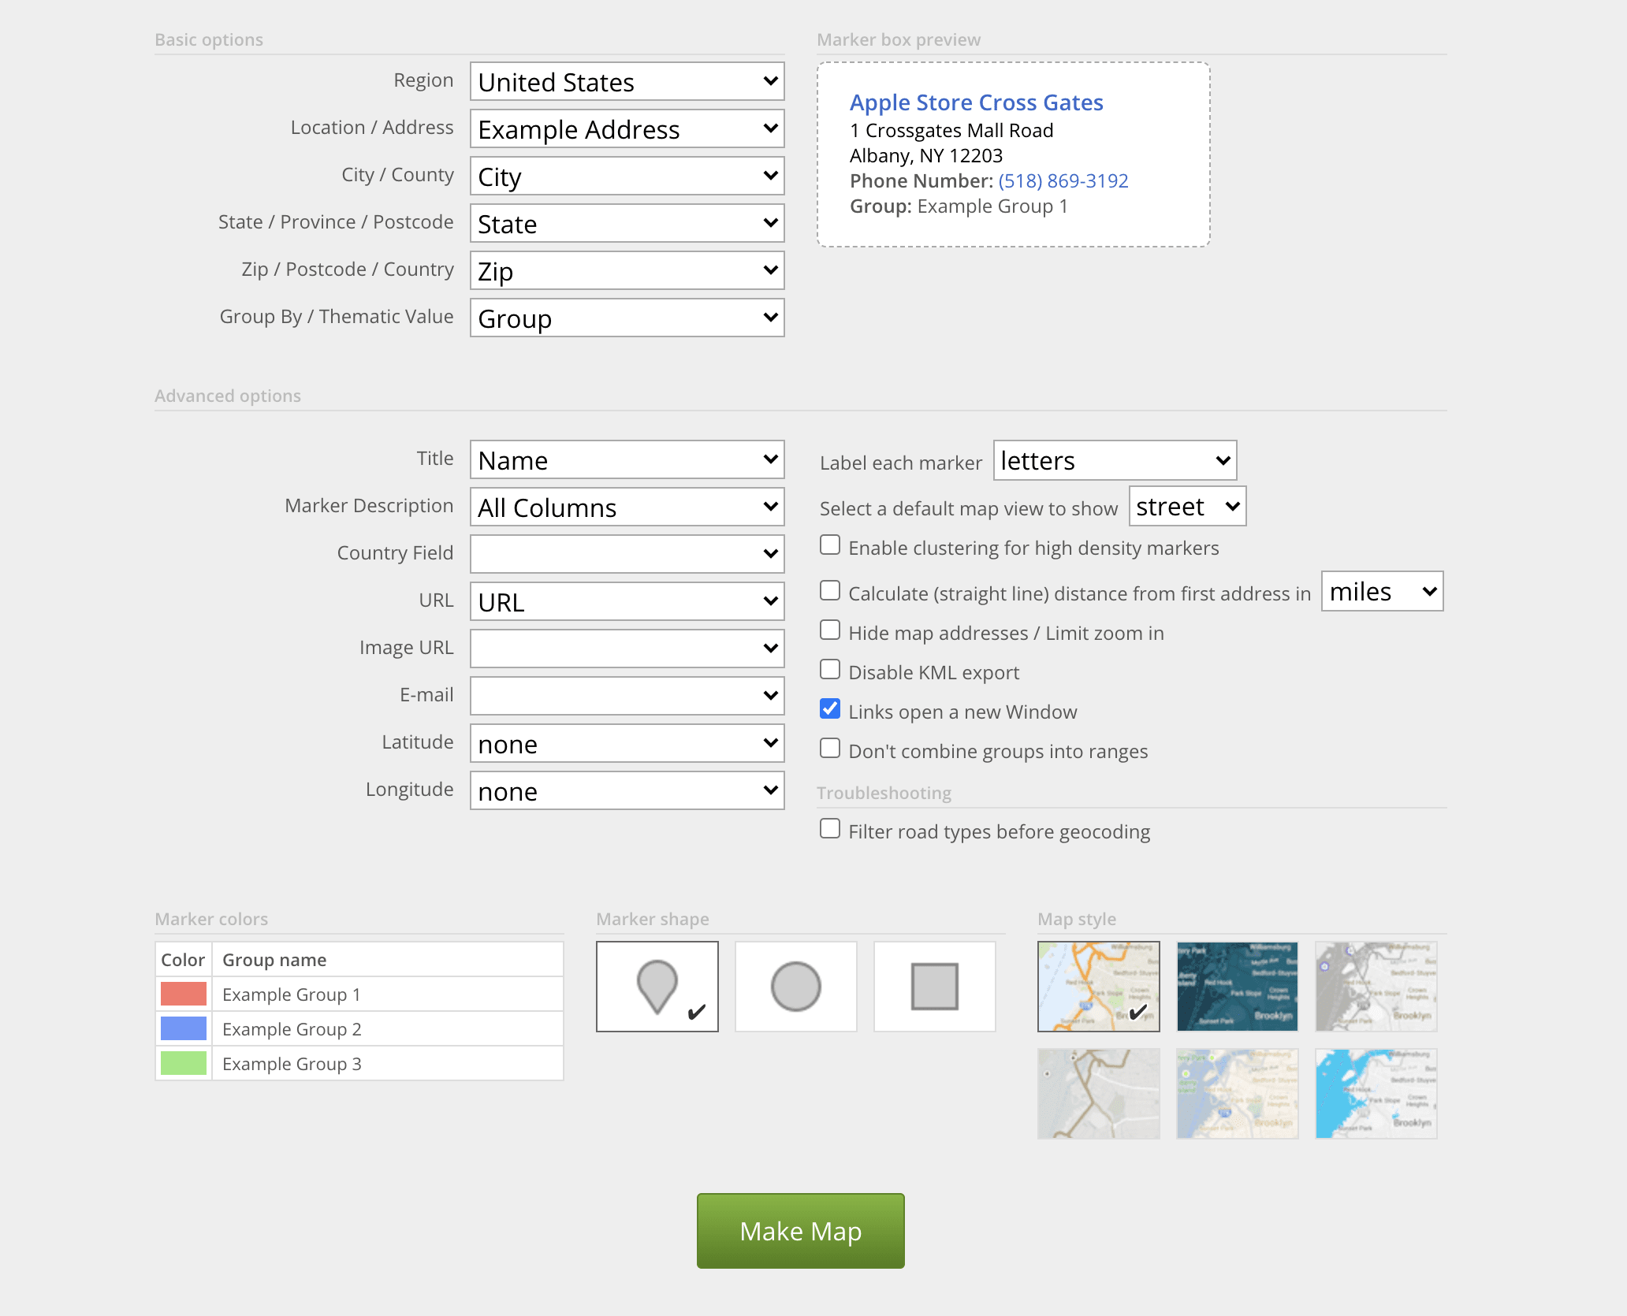Expand the Advanced options section
1627x1316 pixels.
pos(228,396)
